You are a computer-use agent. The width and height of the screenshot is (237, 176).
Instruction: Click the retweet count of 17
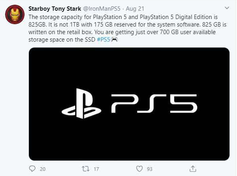click(x=96, y=169)
